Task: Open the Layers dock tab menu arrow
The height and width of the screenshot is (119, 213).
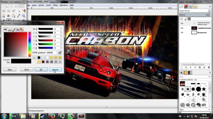Action: point(210,6)
